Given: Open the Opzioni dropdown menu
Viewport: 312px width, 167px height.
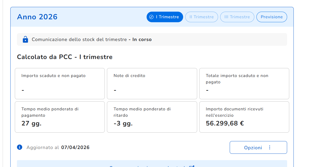Looking at the screenshot, I should (258, 147).
